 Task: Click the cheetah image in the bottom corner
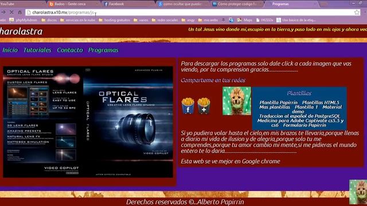pyautogui.click(x=358, y=192)
